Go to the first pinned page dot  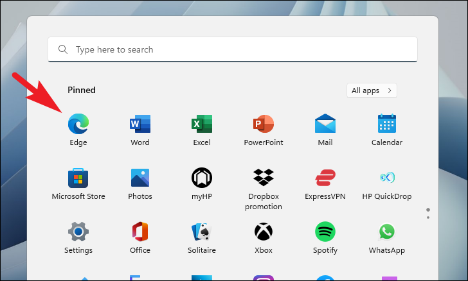click(x=428, y=210)
